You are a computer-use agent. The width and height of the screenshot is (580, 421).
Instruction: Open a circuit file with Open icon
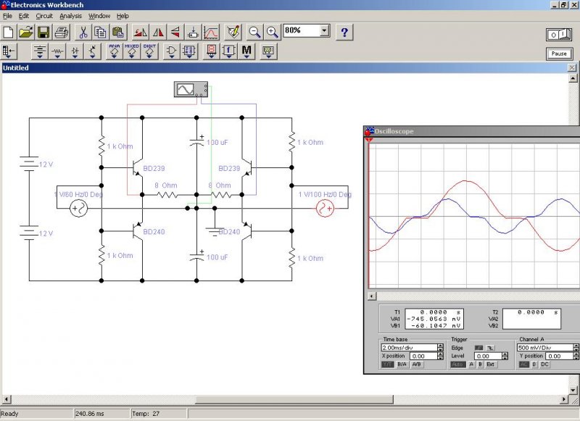pos(26,33)
